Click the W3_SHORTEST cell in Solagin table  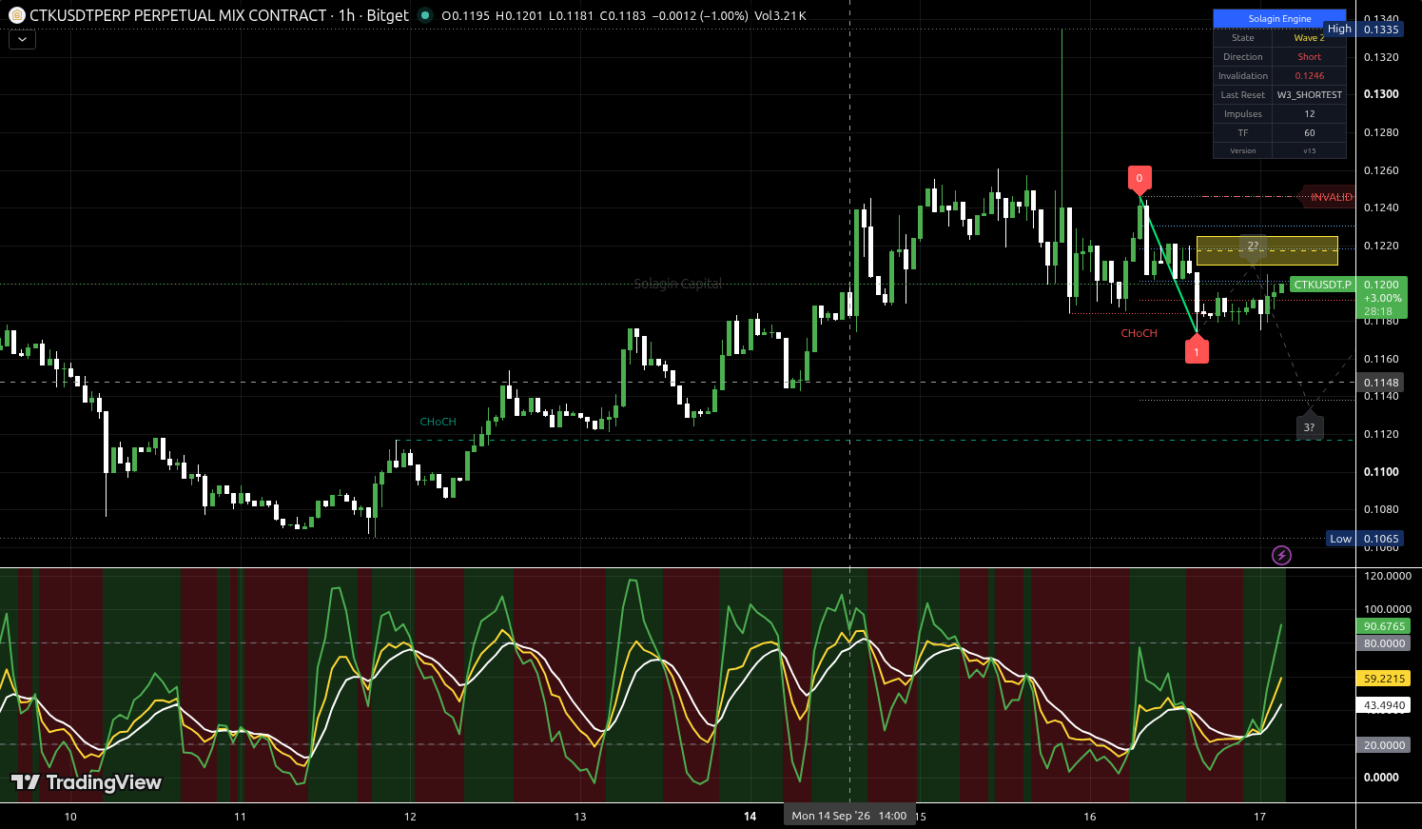(1309, 94)
